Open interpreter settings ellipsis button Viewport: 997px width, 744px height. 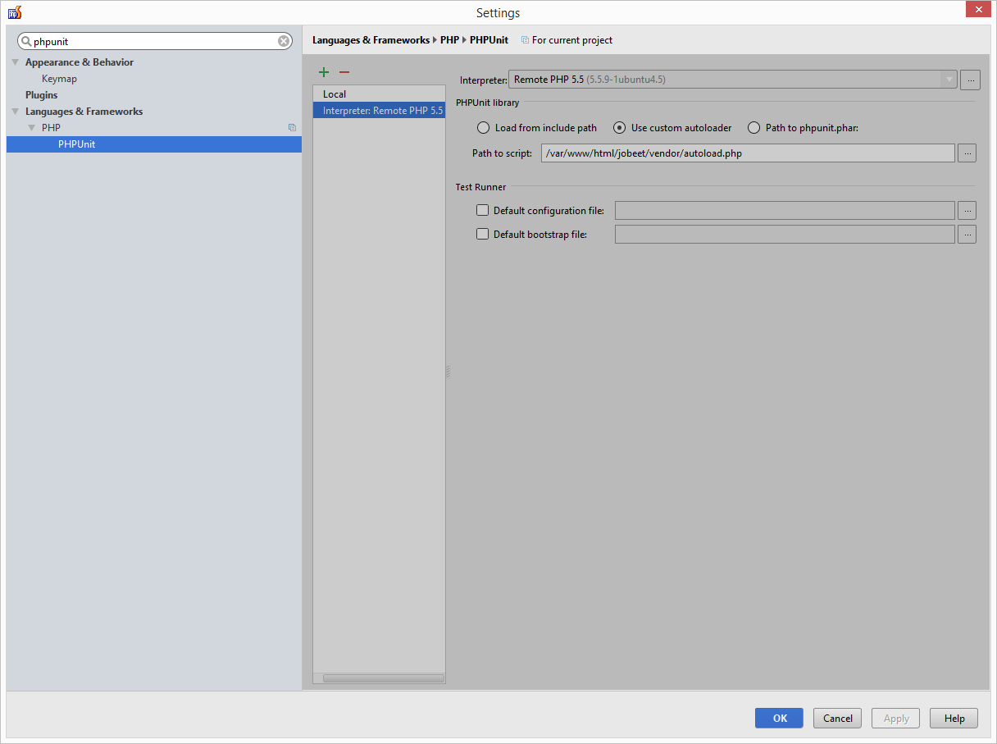pyautogui.click(x=970, y=80)
